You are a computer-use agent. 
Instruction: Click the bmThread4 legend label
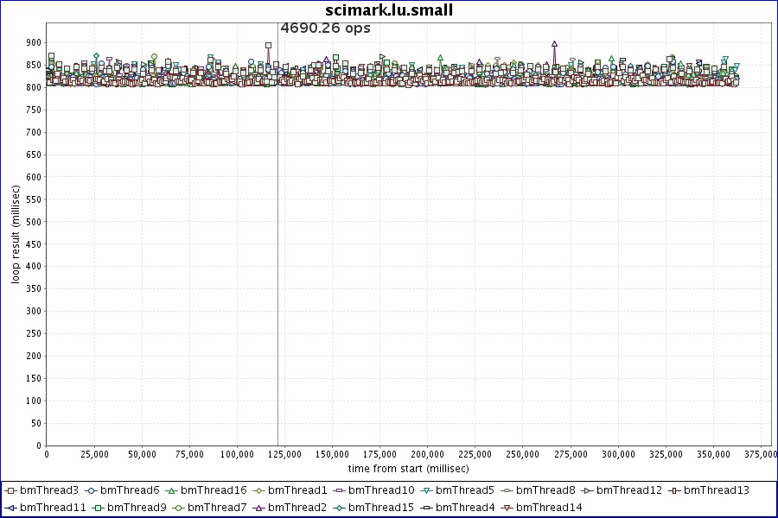point(465,507)
